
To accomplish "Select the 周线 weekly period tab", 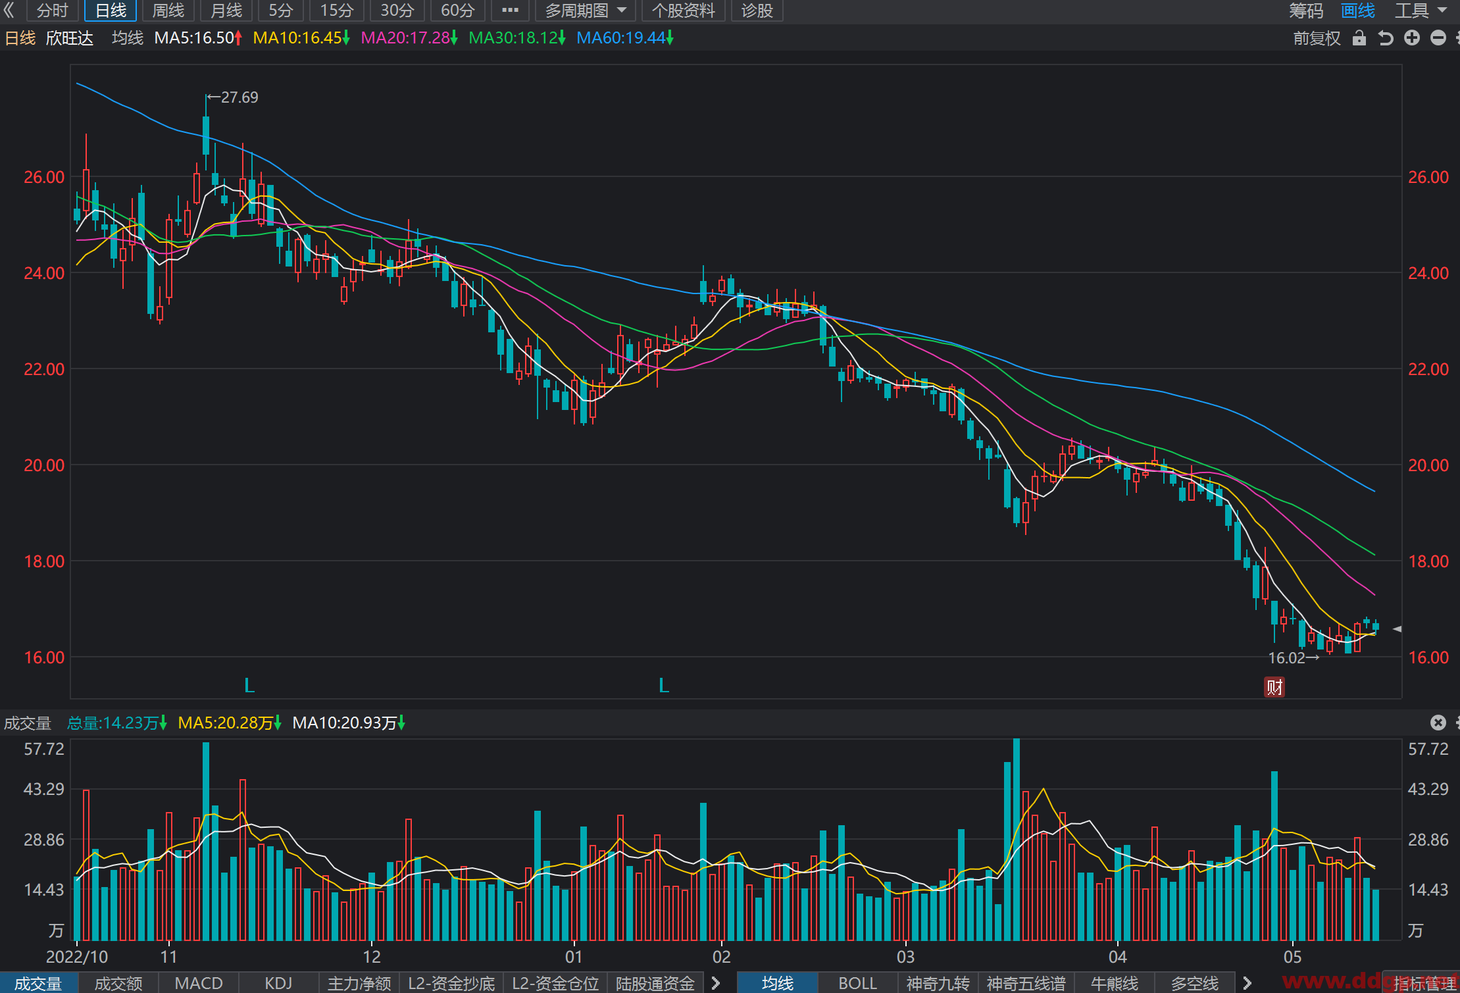I will [168, 11].
